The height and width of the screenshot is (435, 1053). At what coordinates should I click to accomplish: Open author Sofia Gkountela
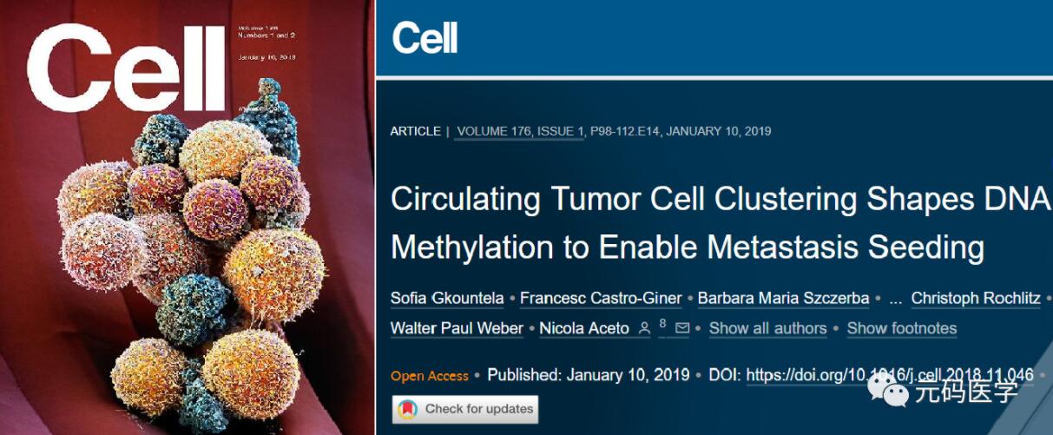[447, 299]
